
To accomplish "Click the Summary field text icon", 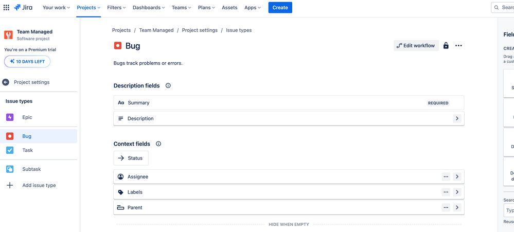I will [121, 103].
